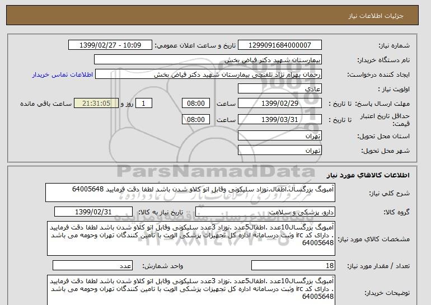
Task: Select the section heading اطلاعات کالاهای مورد نیاز
Action: click(x=368, y=175)
